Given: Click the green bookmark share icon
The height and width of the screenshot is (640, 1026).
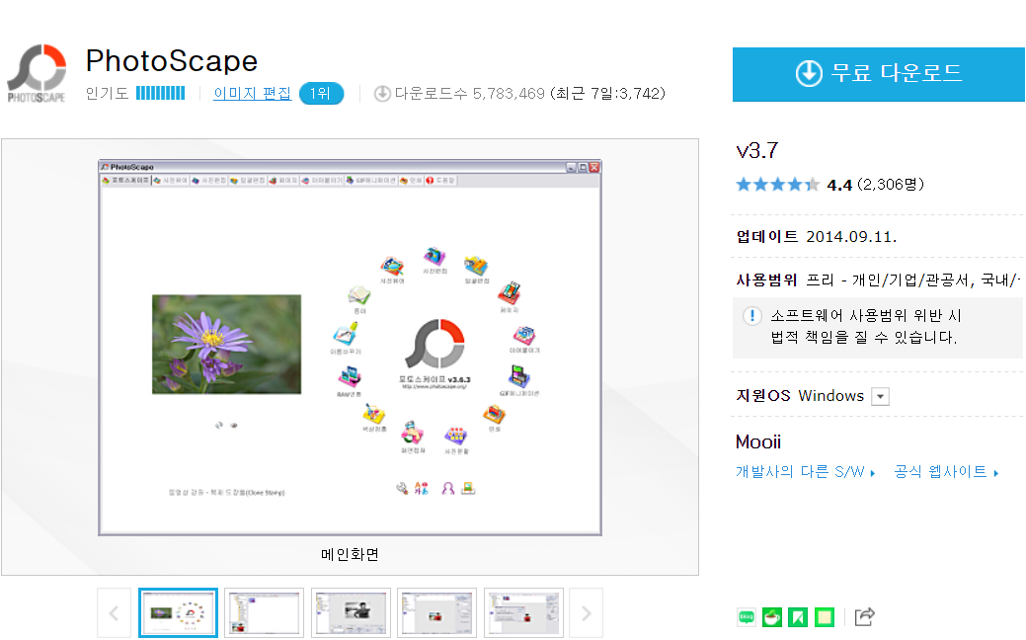Looking at the screenshot, I should click(x=798, y=616).
